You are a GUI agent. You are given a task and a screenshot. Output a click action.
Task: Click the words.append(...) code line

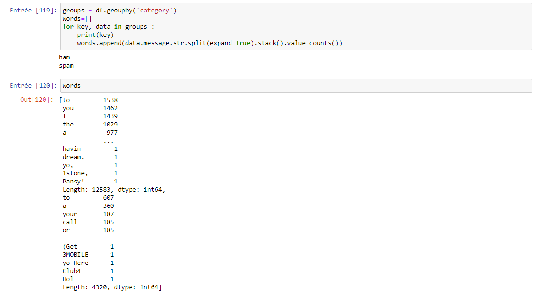[x=209, y=43]
